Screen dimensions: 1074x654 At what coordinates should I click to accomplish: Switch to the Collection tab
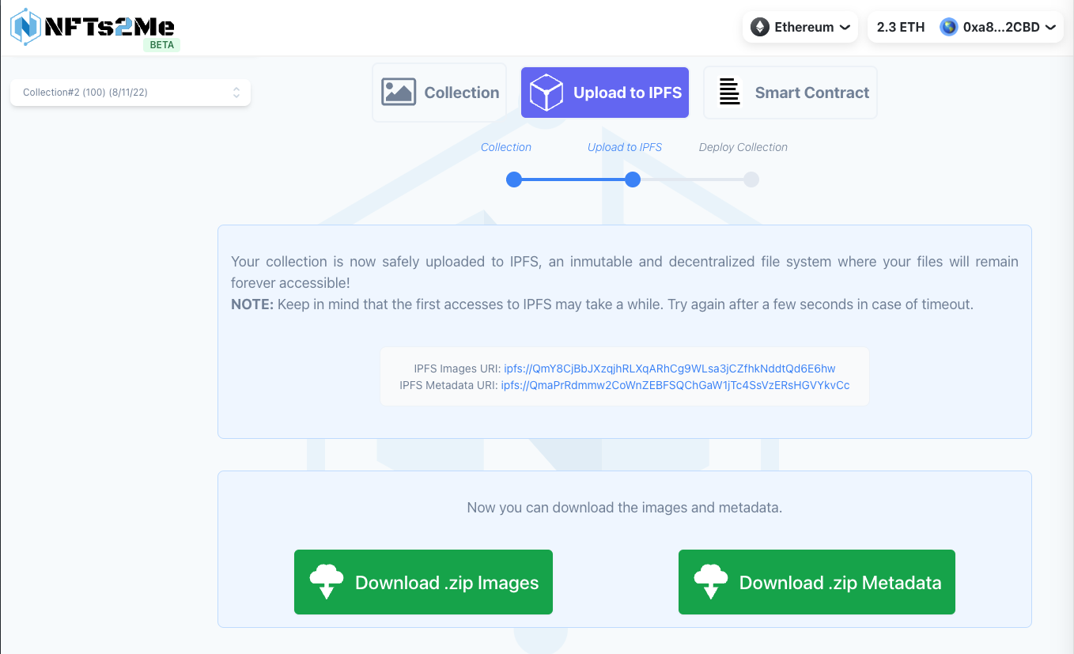click(440, 93)
